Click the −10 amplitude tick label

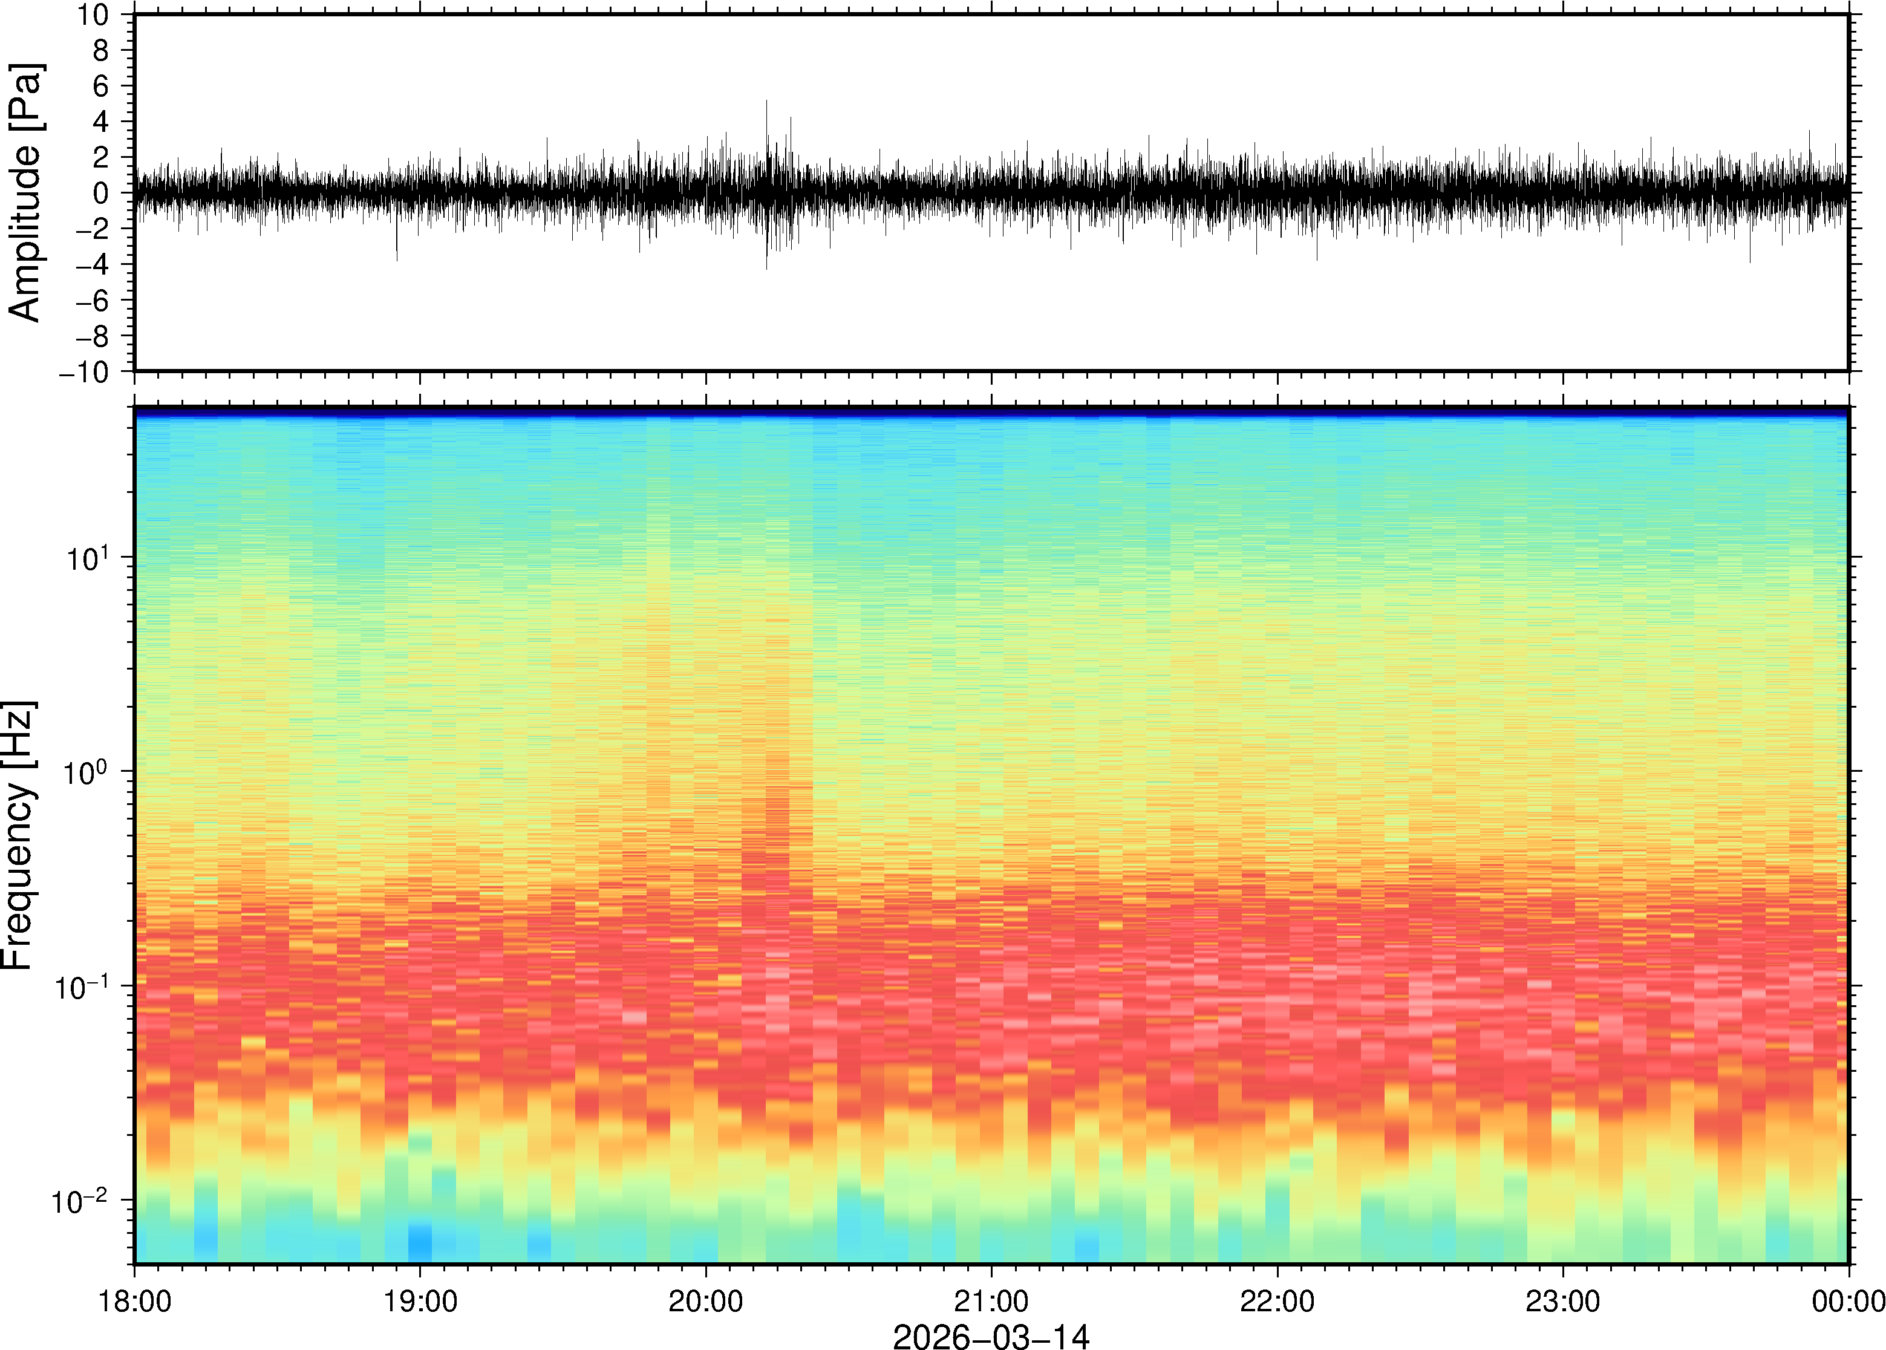click(83, 373)
